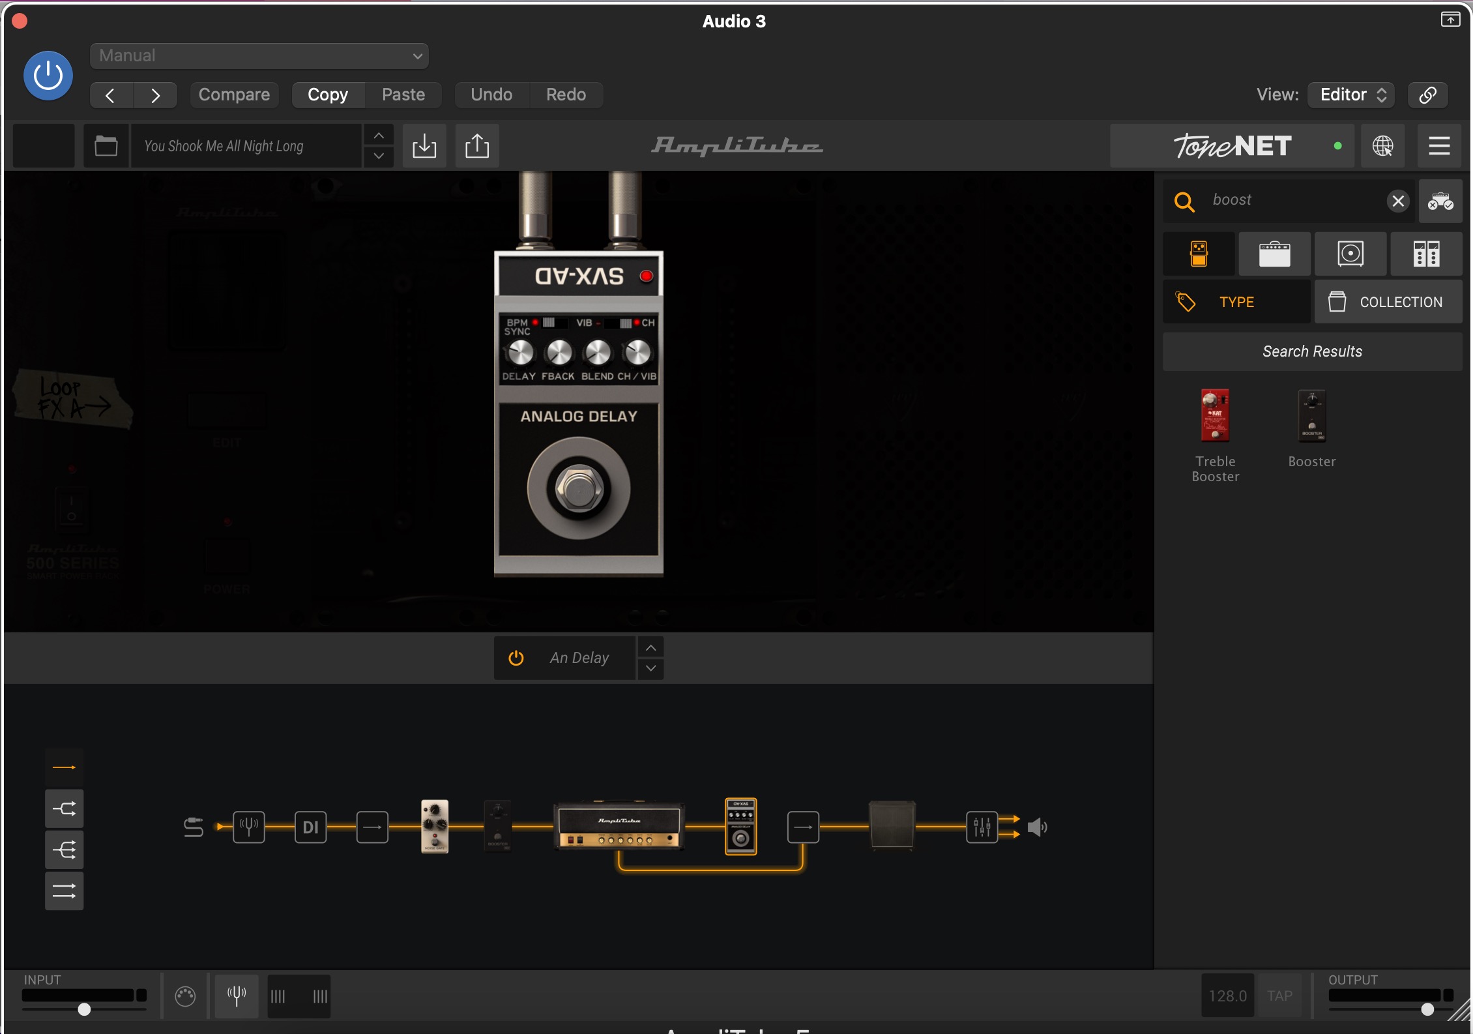Select the cabinet speaker category tab
Screen dimensions: 1473x1034
(1350, 254)
